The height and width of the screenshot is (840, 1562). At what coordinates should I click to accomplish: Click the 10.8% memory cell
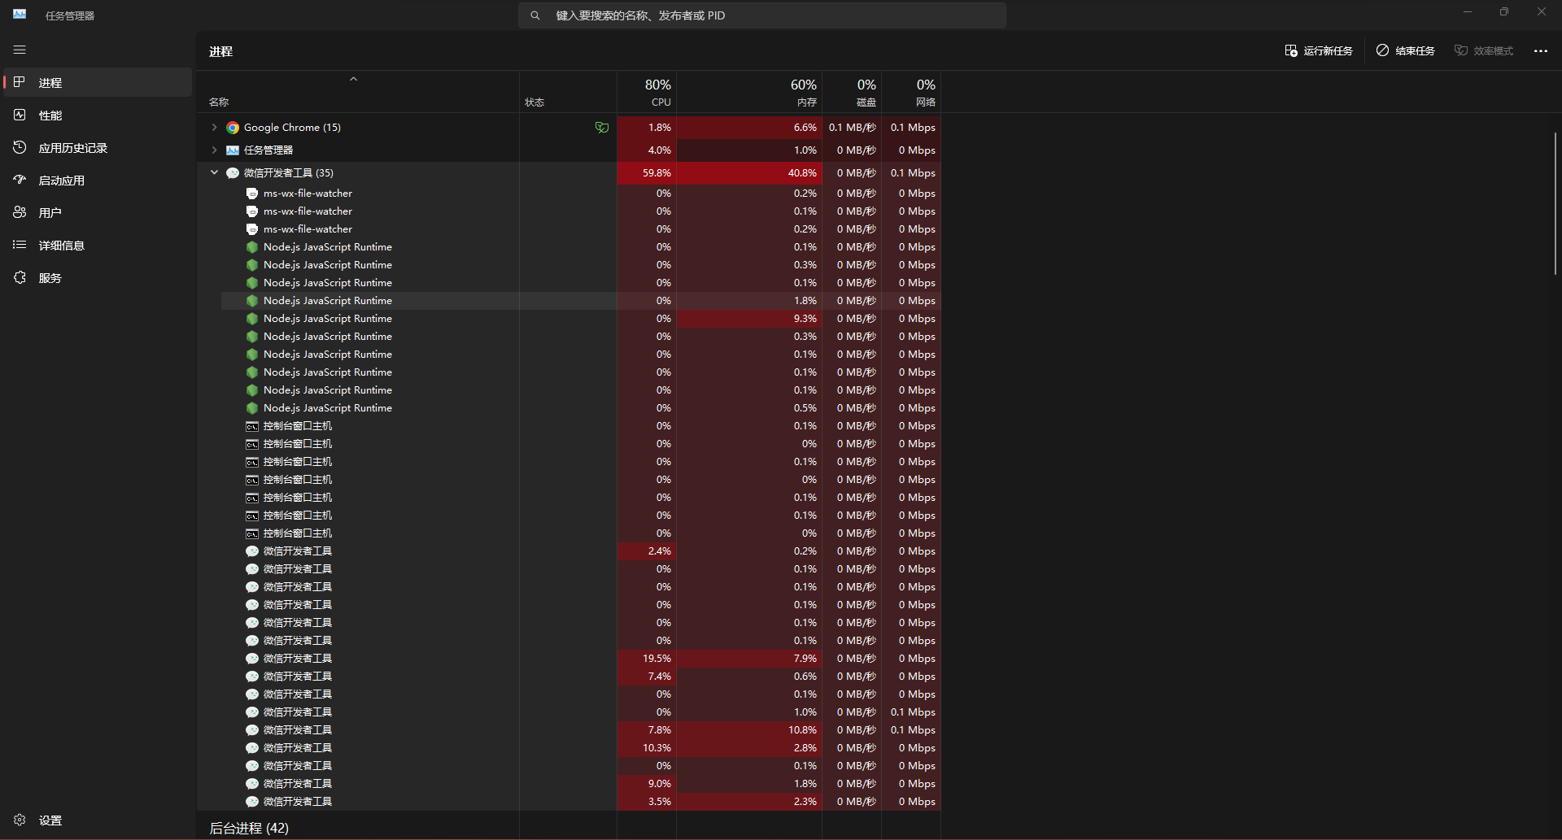[x=749, y=730]
